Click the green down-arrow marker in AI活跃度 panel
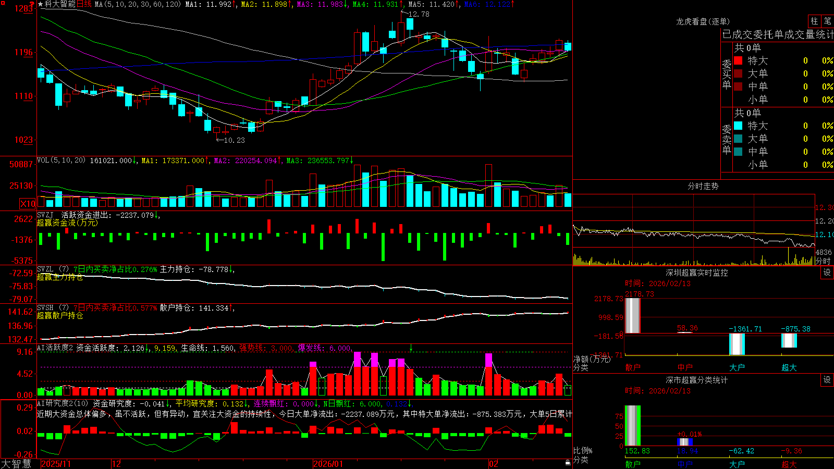Screen dimensions: 834x469 [x=411, y=348]
